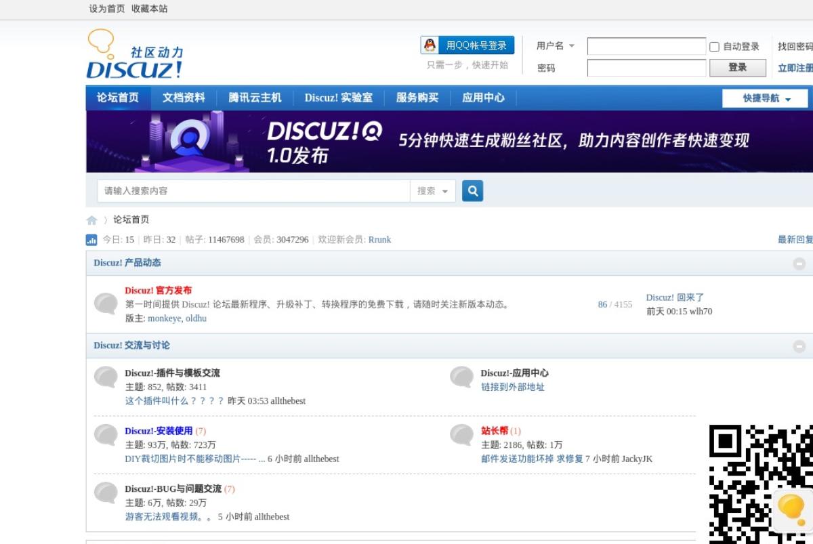Click forum bubble icon beside 站长帮

pos(461,435)
